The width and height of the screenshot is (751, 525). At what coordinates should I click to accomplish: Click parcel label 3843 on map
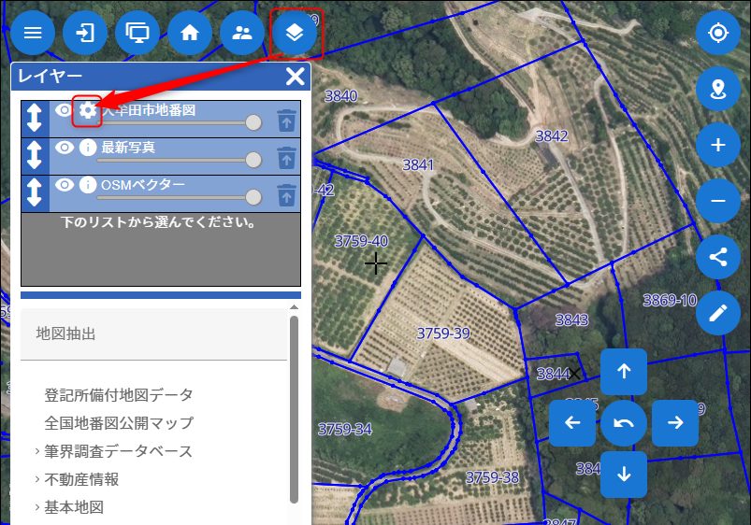(571, 319)
